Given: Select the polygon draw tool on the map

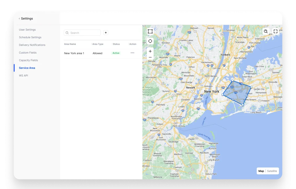Looking at the screenshot, I should click(x=150, y=31).
